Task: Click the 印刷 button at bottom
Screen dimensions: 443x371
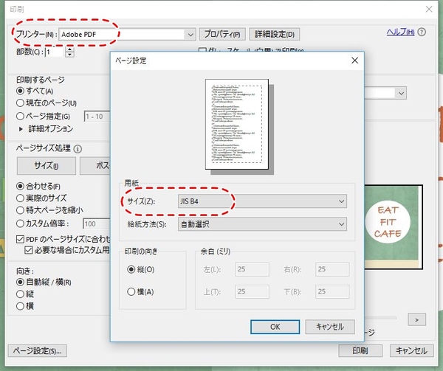Action: pyautogui.click(x=360, y=350)
